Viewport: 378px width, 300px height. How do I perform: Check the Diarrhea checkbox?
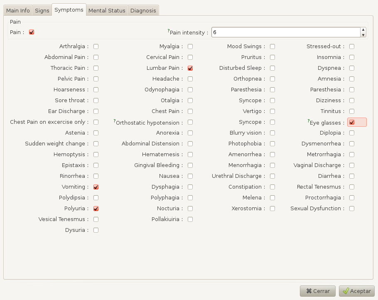pyautogui.click(x=352, y=176)
